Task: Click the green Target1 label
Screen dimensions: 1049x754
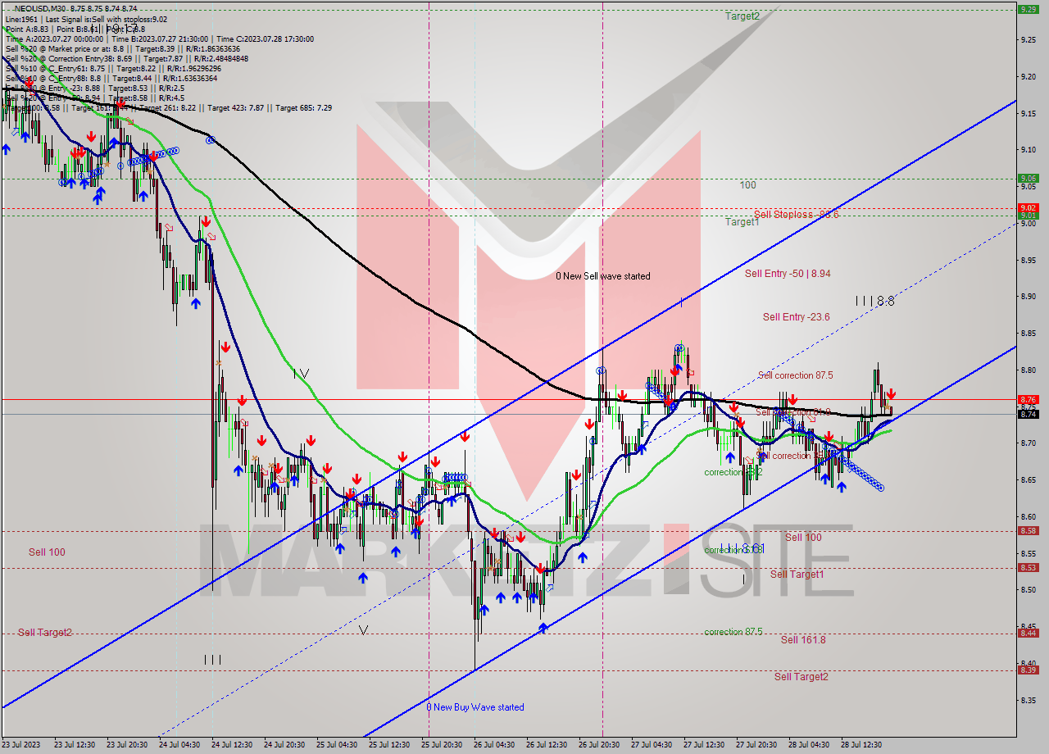Action: click(x=742, y=221)
